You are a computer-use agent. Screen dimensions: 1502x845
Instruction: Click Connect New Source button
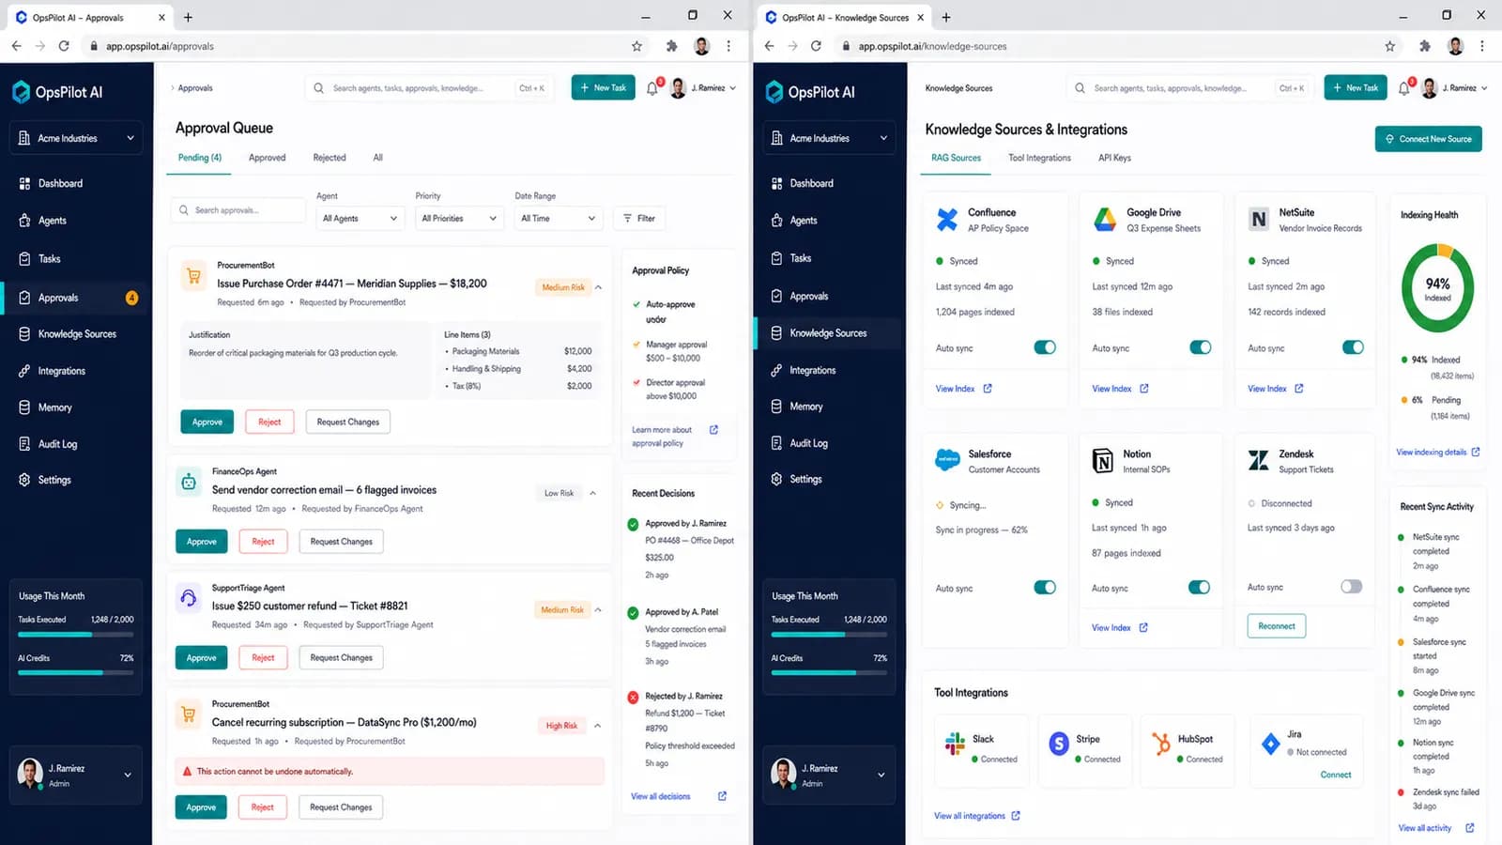click(1429, 139)
